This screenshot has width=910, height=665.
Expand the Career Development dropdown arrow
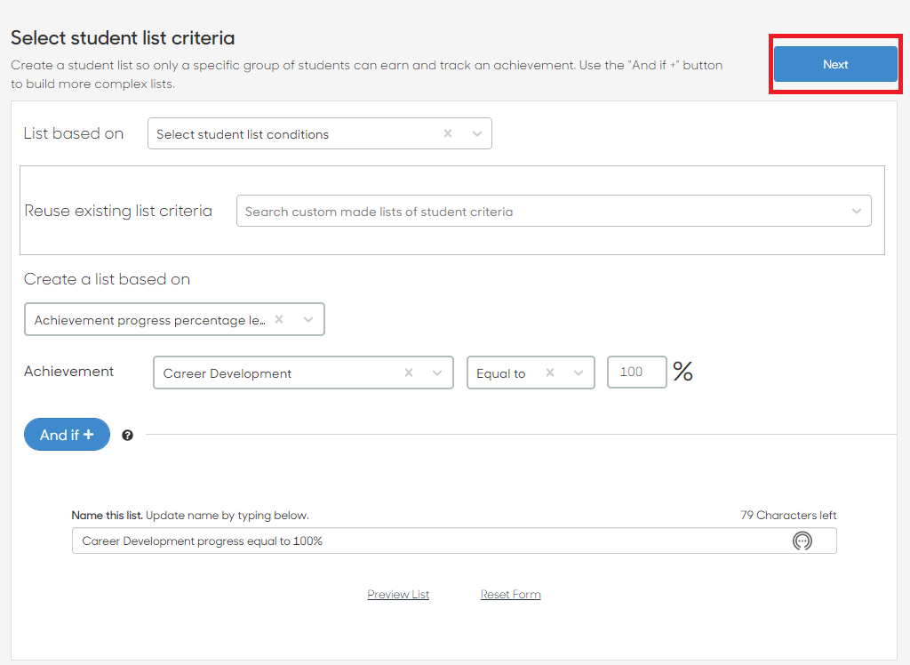pyautogui.click(x=437, y=373)
